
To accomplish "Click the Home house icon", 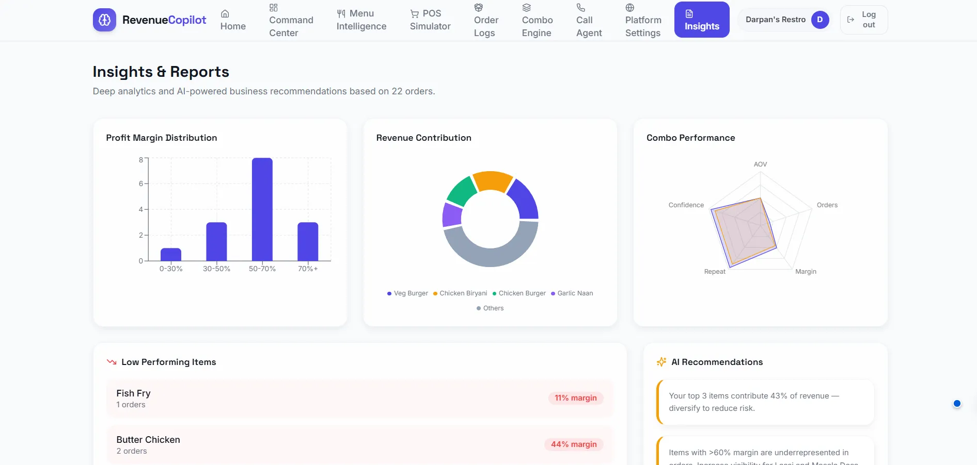I will tap(225, 13).
